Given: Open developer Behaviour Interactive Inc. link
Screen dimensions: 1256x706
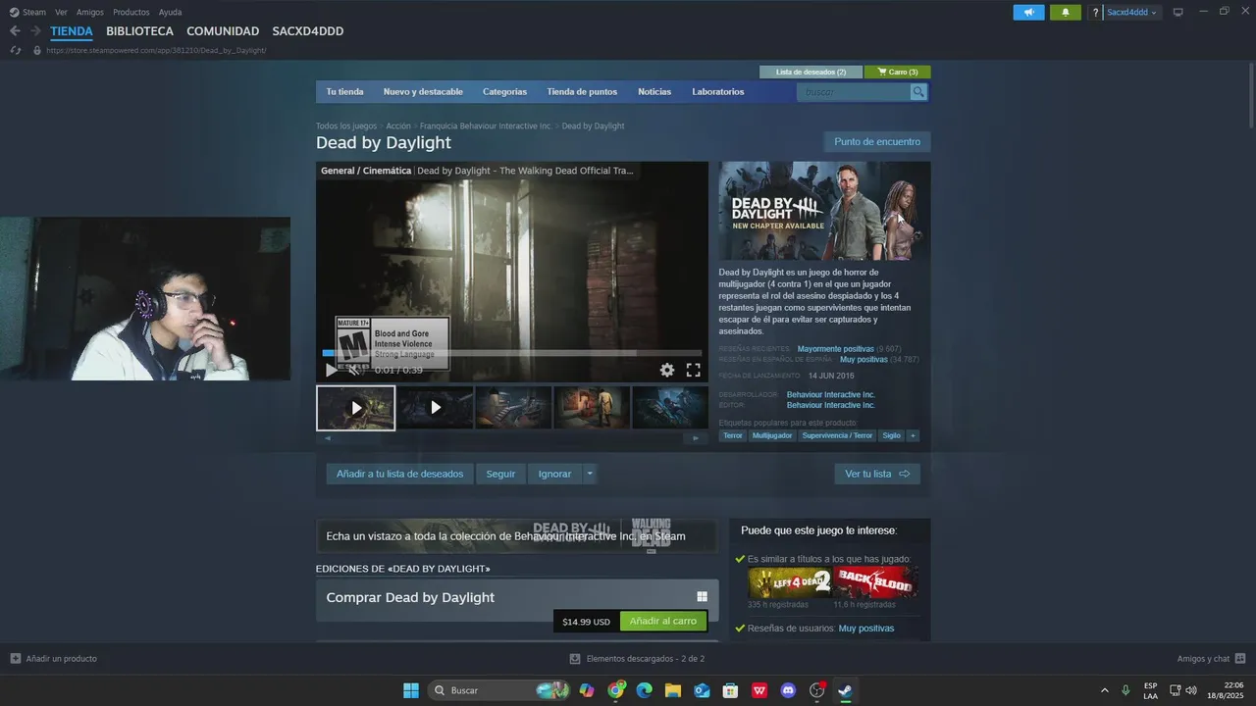Looking at the screenshot, I should [830, 395].
